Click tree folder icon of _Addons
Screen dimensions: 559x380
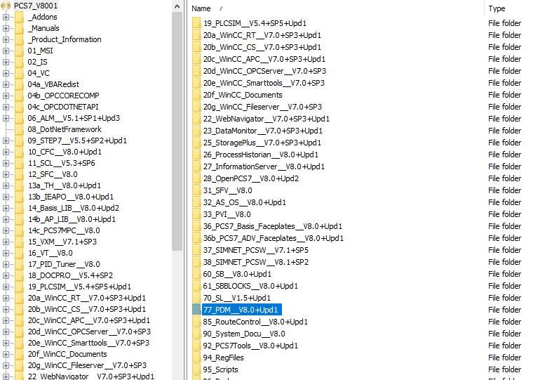point(19,17)
